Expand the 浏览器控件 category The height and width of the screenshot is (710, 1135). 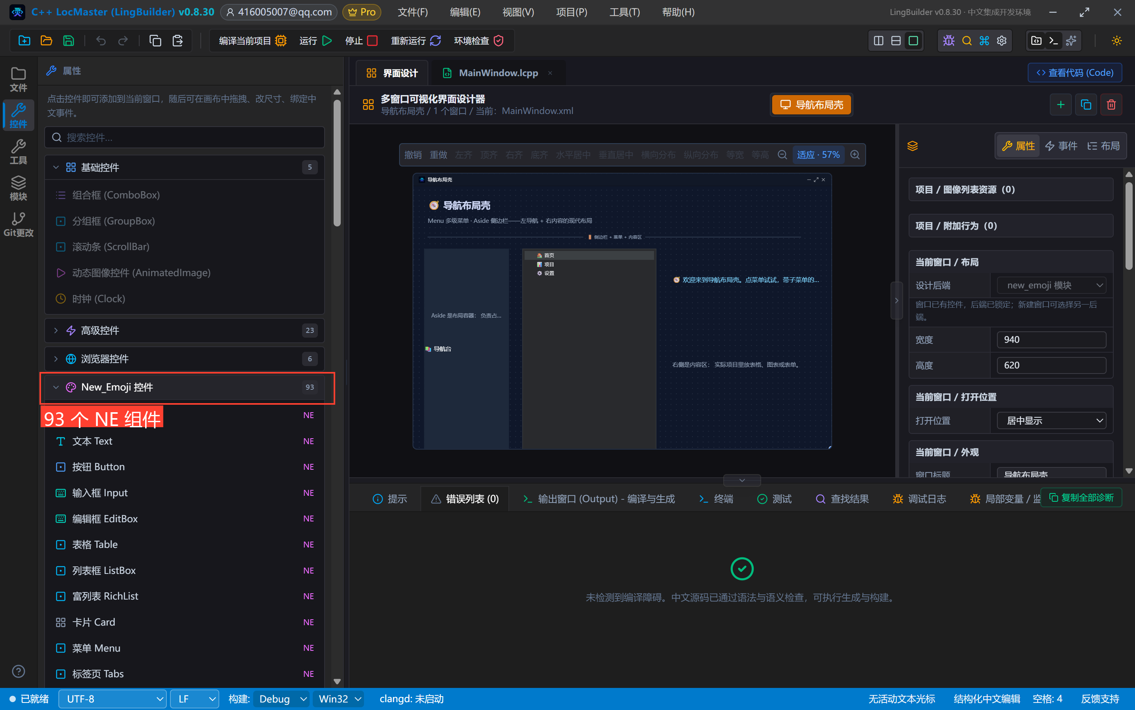(x=185, y=359)
